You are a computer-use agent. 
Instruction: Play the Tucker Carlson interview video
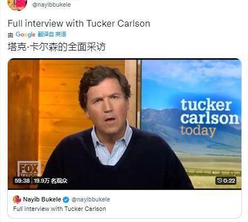point(125,124)
